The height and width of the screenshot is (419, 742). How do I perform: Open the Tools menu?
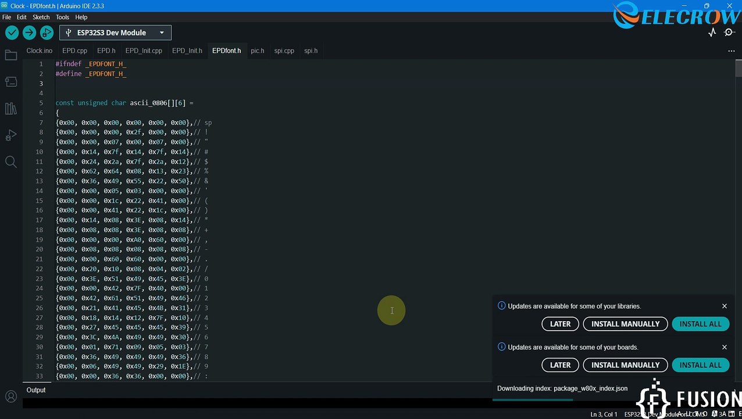tap(62, 17)
